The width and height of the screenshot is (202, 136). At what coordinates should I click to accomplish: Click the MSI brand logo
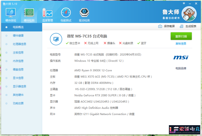pyautogui.click(x=181, y=57)
